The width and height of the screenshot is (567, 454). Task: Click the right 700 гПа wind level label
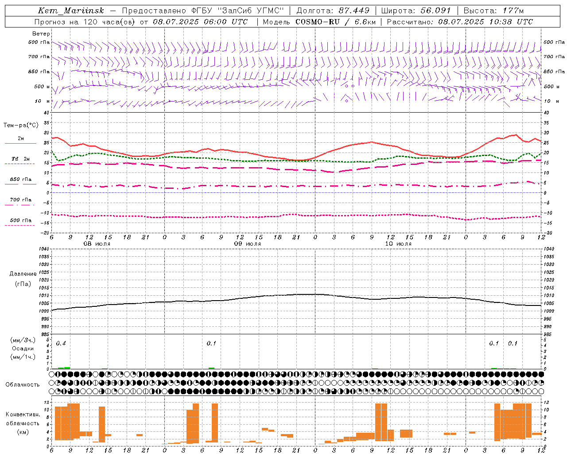pos(554,57)
